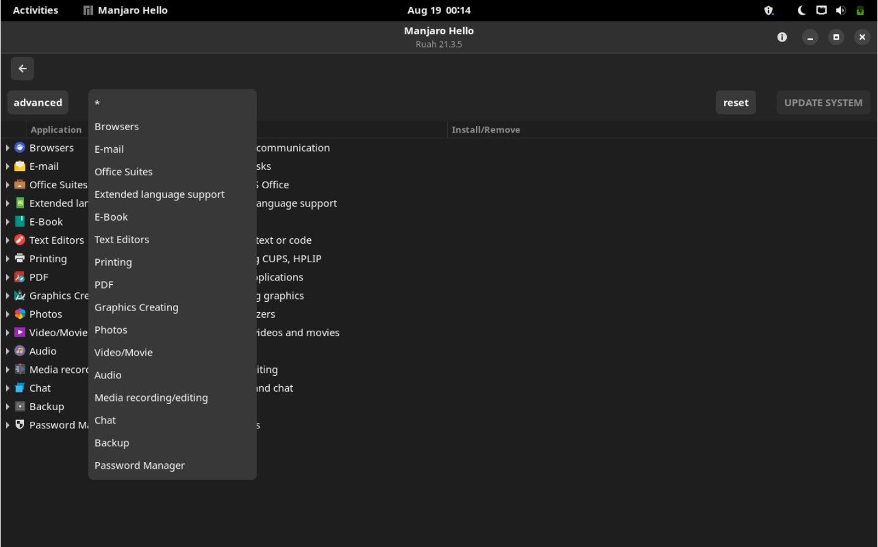878x547 pixels.
Task: Choose Media recording/editing in dropdown
Action: coord(173,397)
